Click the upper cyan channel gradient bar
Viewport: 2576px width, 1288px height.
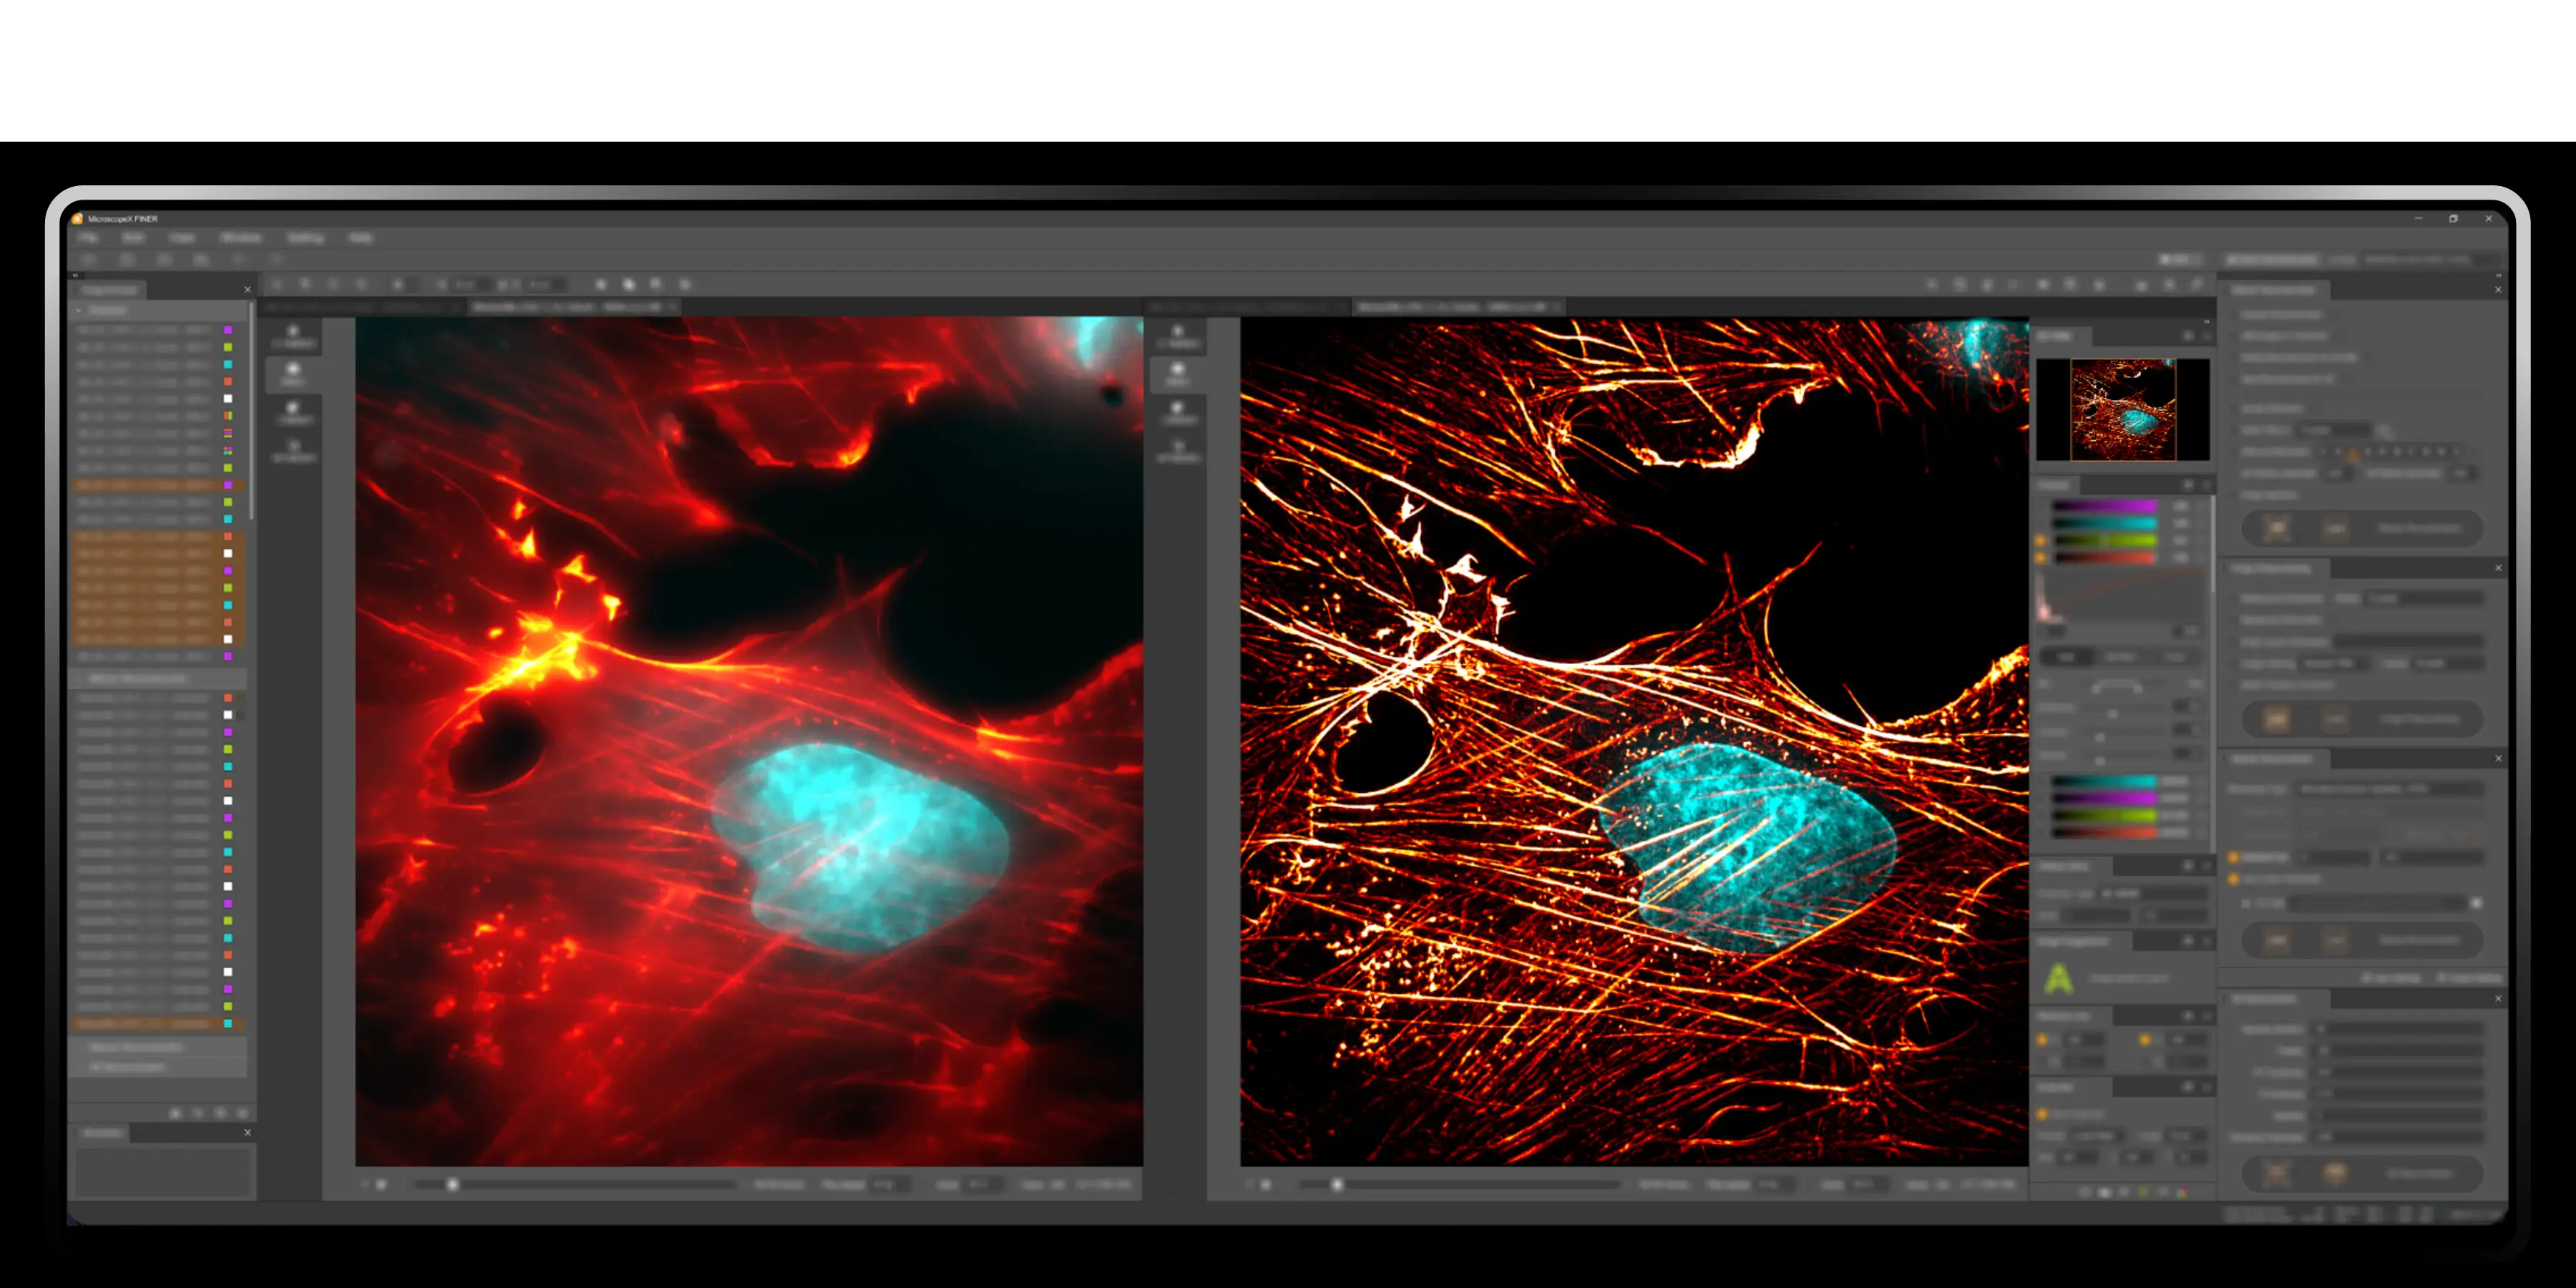tap(2104, 524)
